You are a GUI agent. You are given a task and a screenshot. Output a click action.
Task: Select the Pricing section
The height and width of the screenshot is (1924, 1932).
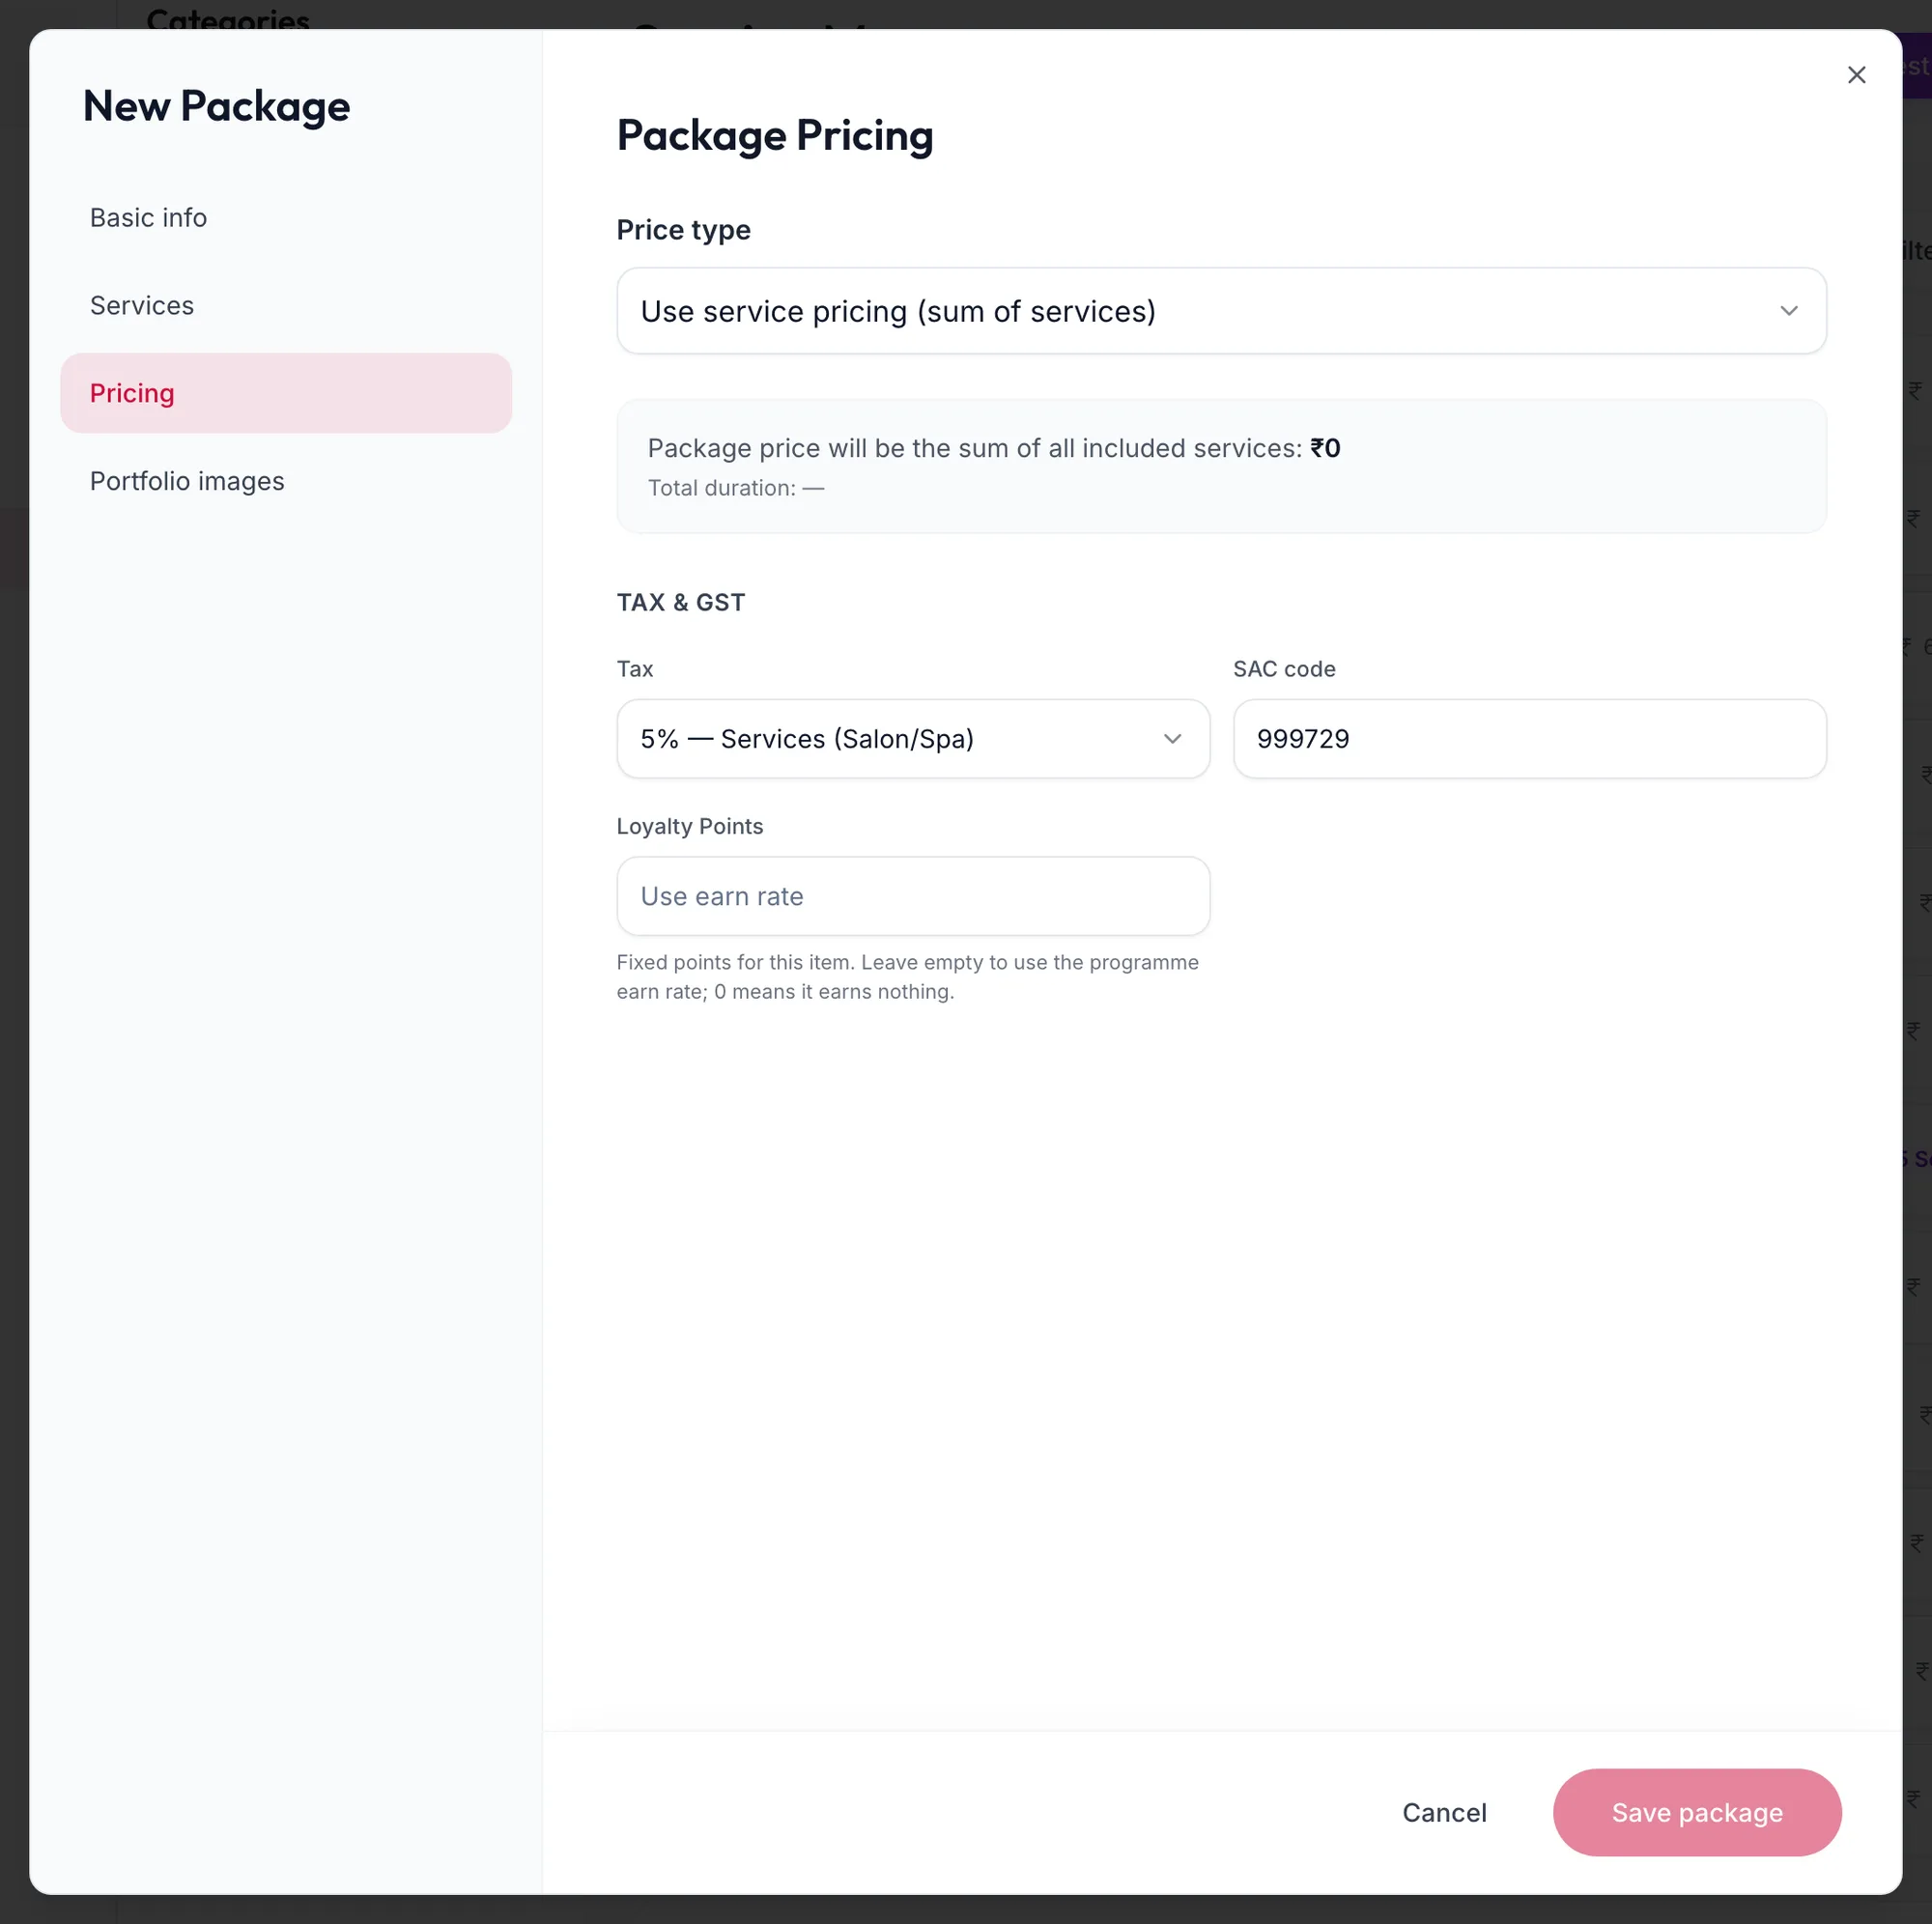[x=286, y=393]
